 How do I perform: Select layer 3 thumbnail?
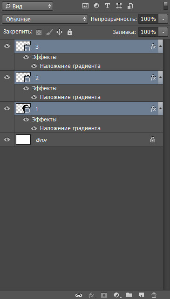(x=23, y=46)
